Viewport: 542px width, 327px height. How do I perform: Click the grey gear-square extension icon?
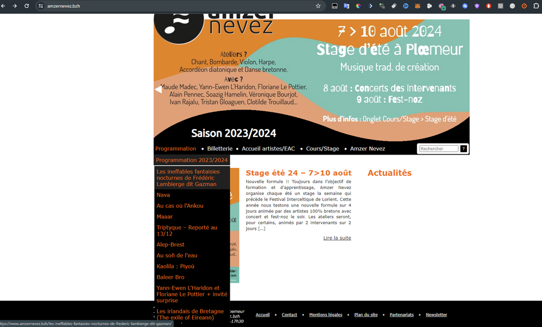click(500, 6)
